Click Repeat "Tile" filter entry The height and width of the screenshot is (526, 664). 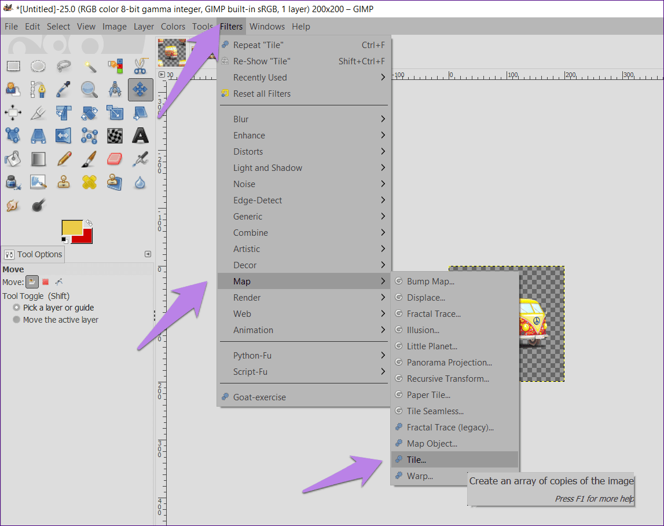click(304, 45)
